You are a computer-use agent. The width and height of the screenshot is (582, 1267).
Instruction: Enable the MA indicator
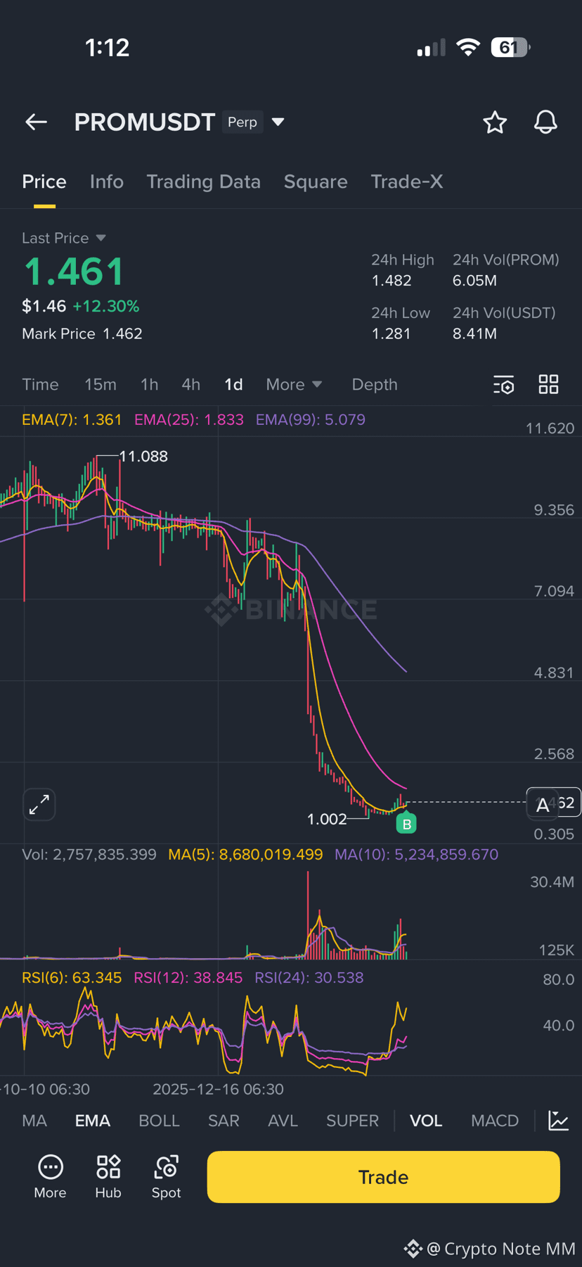tap(34, 1121)
